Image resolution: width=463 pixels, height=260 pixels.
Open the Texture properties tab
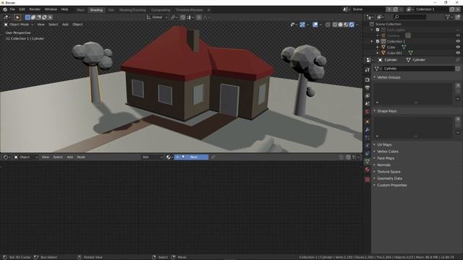pos(368,180)
